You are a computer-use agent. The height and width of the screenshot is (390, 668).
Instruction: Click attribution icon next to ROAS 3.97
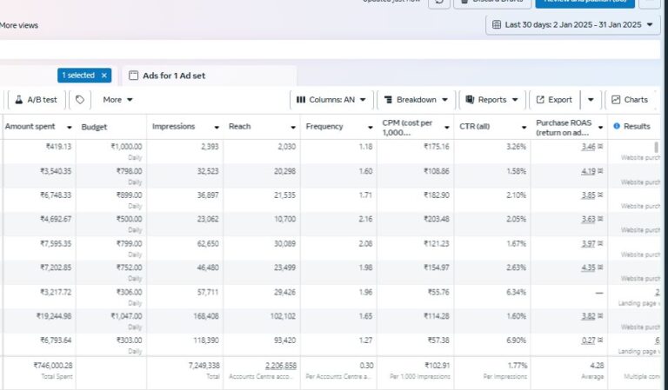(x=600, y=244)
